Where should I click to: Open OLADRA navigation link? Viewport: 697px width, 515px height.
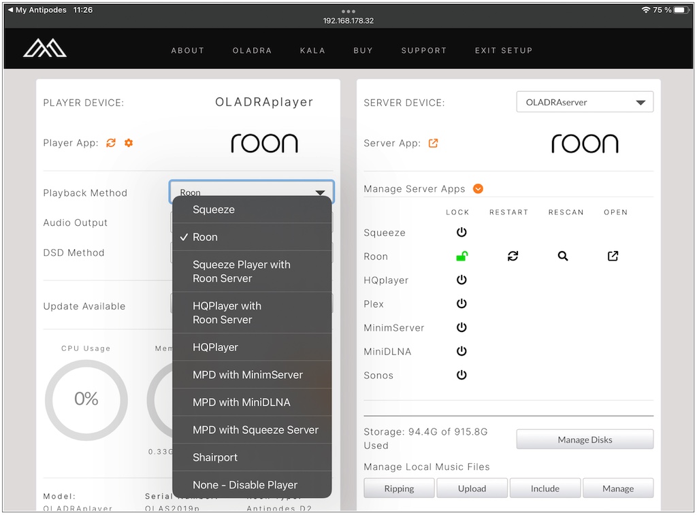tap(252, 50)
